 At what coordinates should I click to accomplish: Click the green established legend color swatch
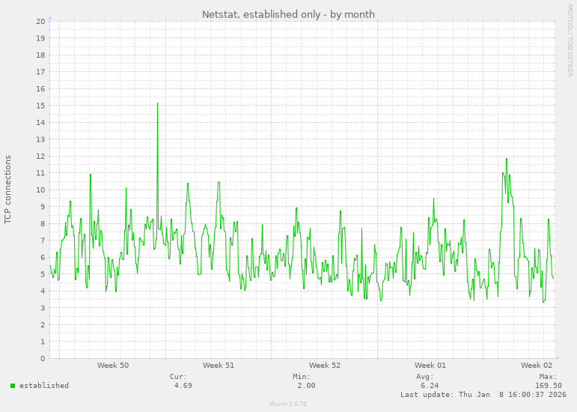(13, 386)
